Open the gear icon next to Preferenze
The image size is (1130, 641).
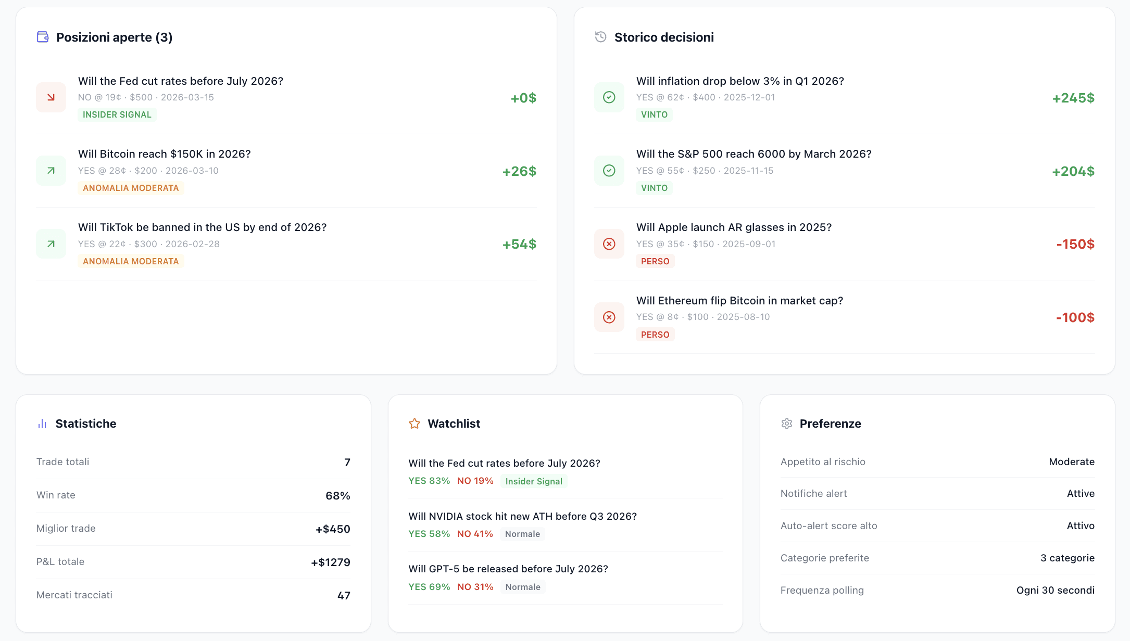click(786, 424)
